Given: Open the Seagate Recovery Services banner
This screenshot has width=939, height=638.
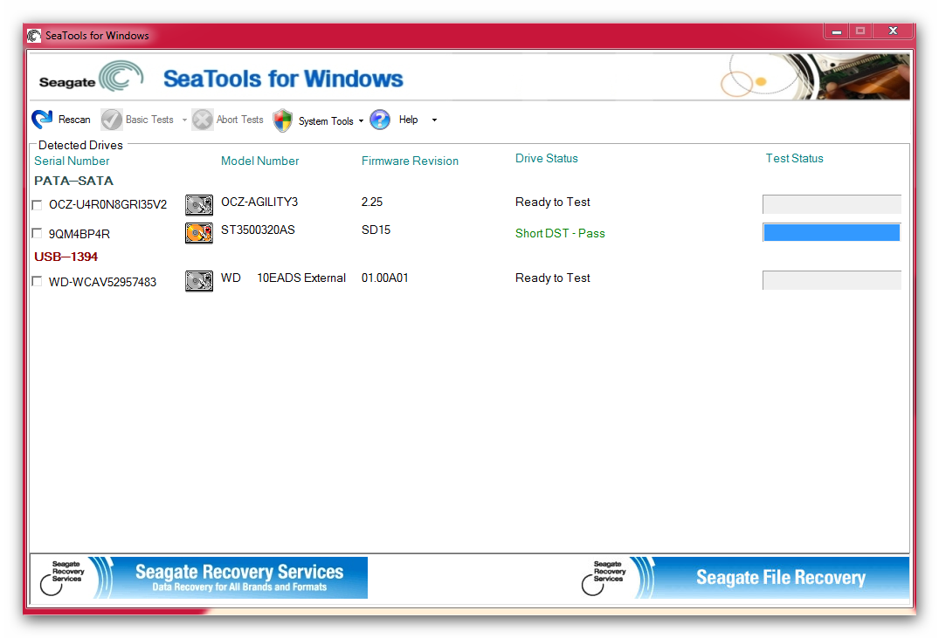Looking at the screenshot, I should click(199, 578).
